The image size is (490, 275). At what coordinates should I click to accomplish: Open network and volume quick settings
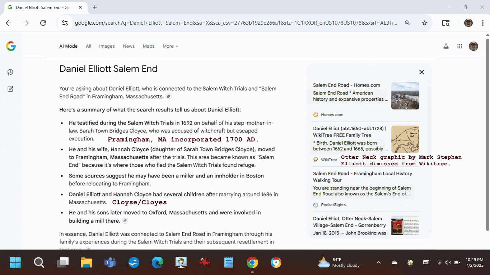[x=448, y=262]
